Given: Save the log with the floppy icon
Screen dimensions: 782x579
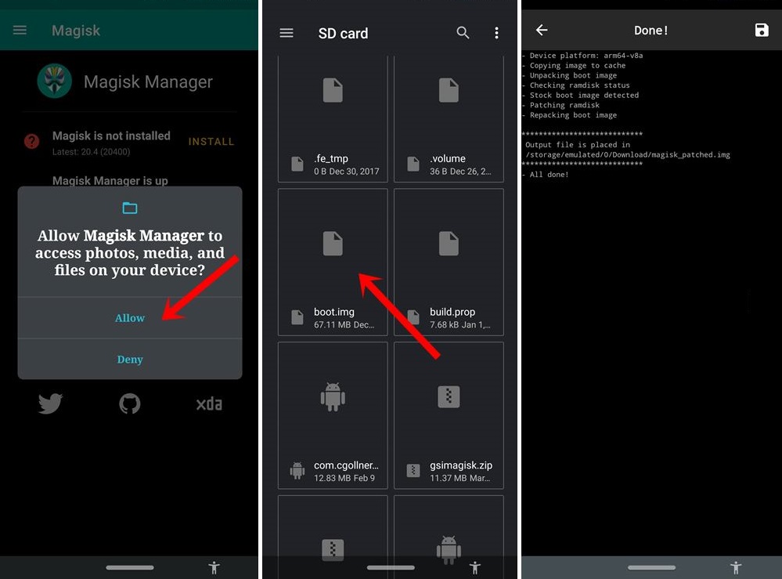Looking at the screenshot, I should (762, 30).
